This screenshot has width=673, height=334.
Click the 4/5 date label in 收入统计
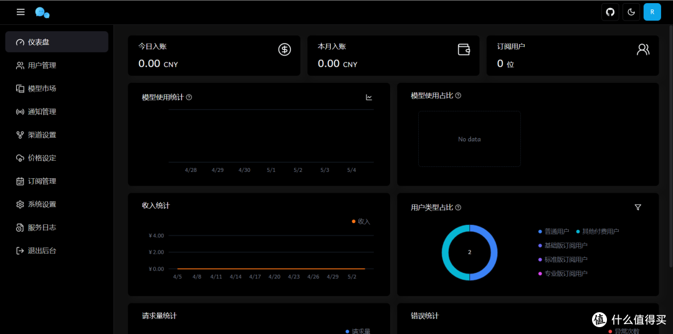(177, 277)
